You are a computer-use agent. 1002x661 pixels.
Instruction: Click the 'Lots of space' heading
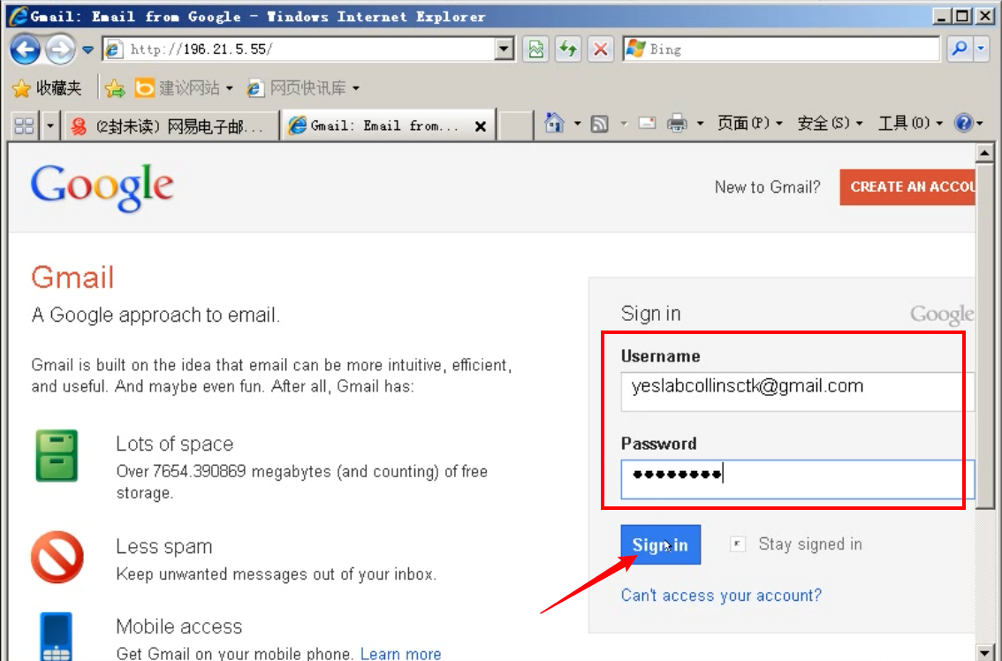(x=174, y=444)
